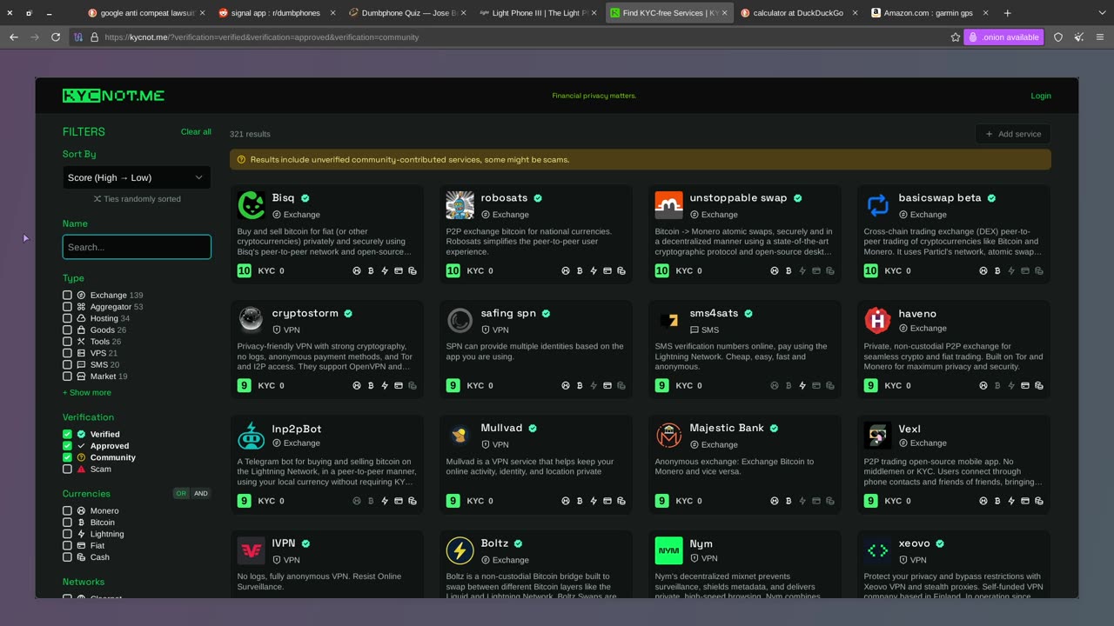Viewport: 1114px width, 626px height.
Task: Click the Boltz lightning bolt logo
Action: [x=460, y=550]
